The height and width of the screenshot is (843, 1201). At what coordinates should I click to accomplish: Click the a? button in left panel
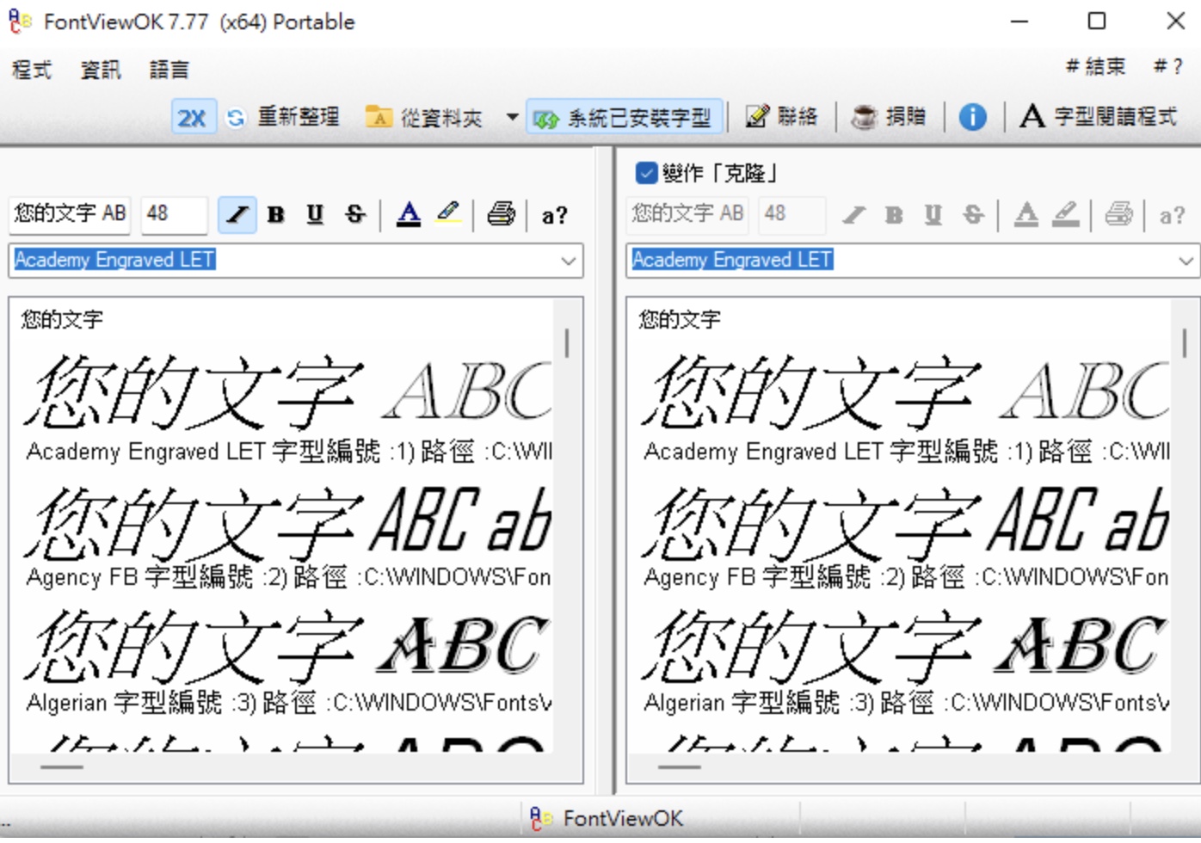(x=554, y=215)
